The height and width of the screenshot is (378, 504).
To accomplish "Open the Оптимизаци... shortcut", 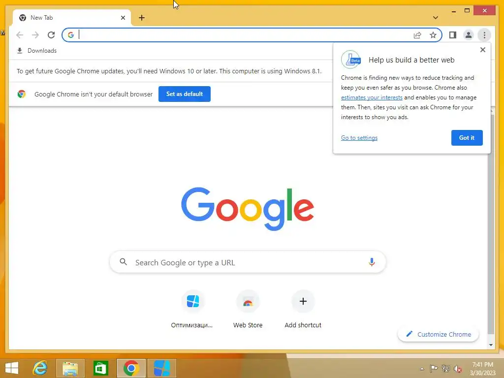I will pos(192,309).
